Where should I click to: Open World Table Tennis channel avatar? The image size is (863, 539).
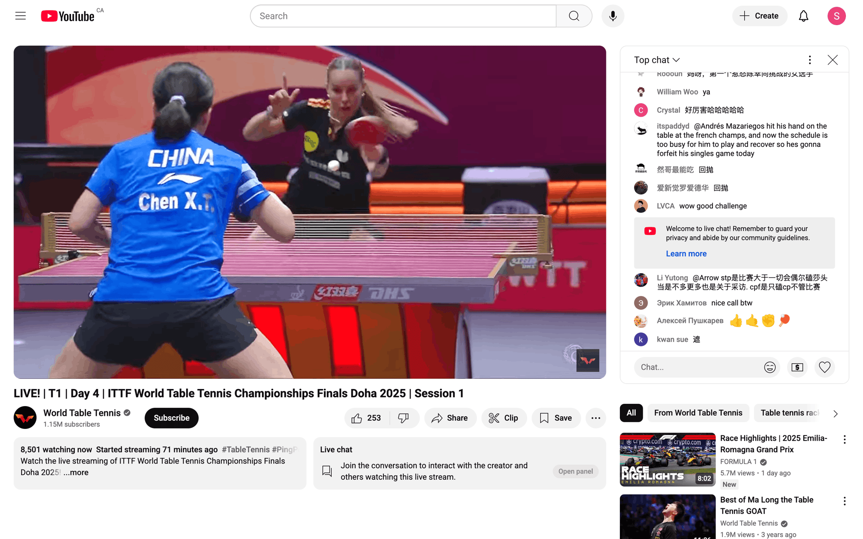(25, 418)
